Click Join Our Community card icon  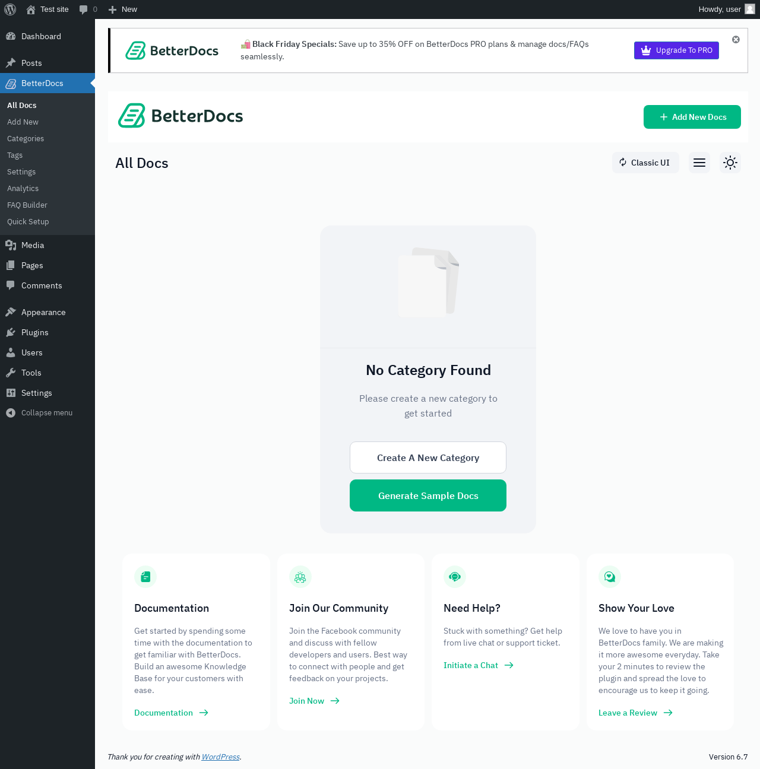(x=300, y=577)
